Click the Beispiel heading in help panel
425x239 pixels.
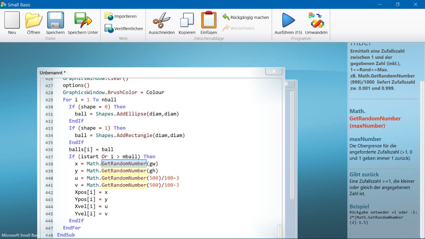pos(359,206)
